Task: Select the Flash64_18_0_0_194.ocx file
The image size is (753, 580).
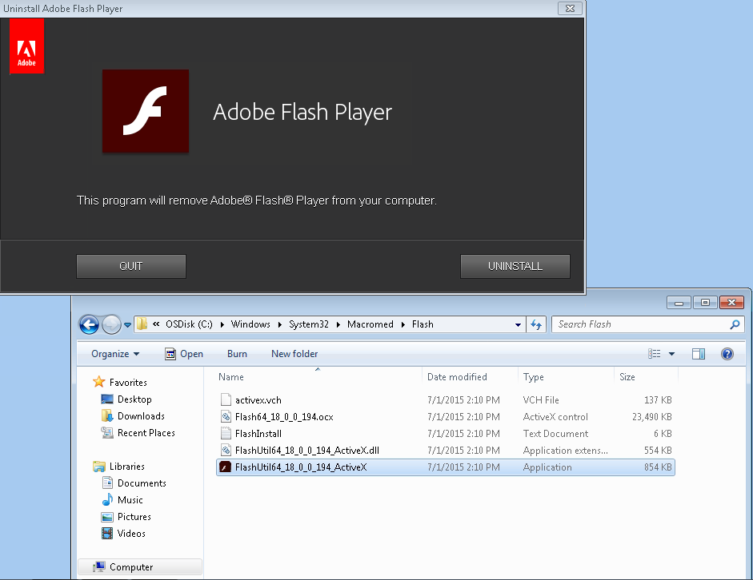Action: pos(284,417)
